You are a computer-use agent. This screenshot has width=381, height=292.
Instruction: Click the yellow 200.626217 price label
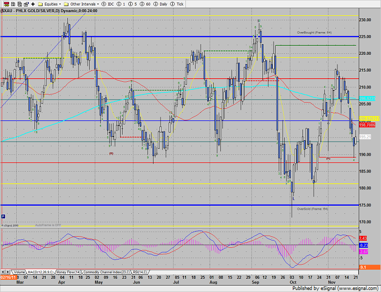(x=369, y=118)
